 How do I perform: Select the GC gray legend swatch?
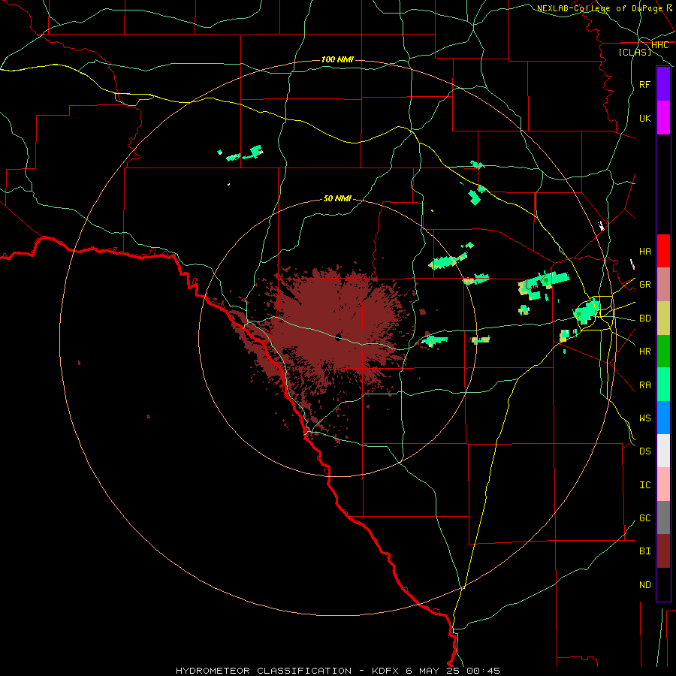[663, 518]
